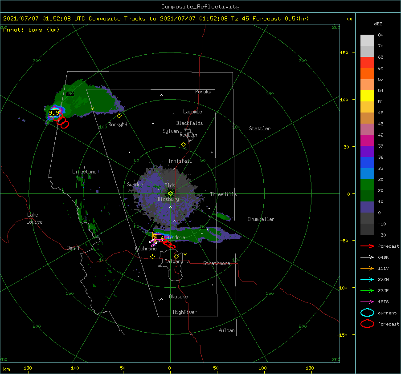Screen dimensions: 401x374
Task: Click the yellow diamond marker near RockyMH
Action: click(x=119, y=116)
